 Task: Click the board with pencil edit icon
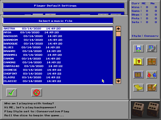click(x=152, y=87)
